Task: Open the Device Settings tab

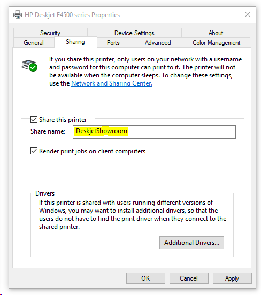Action: [x=134, y=33]
